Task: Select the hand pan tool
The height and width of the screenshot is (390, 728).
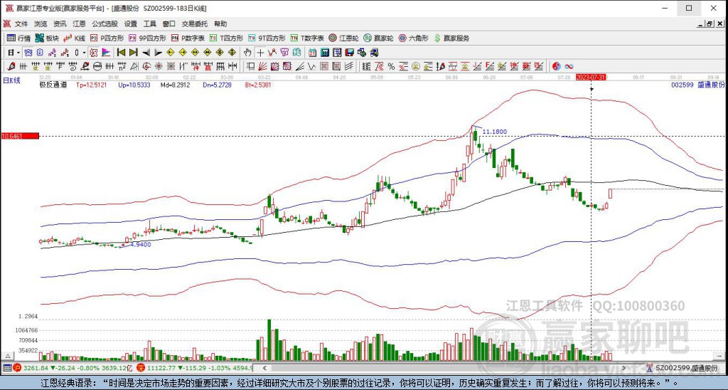Action: tap(247, 53)
